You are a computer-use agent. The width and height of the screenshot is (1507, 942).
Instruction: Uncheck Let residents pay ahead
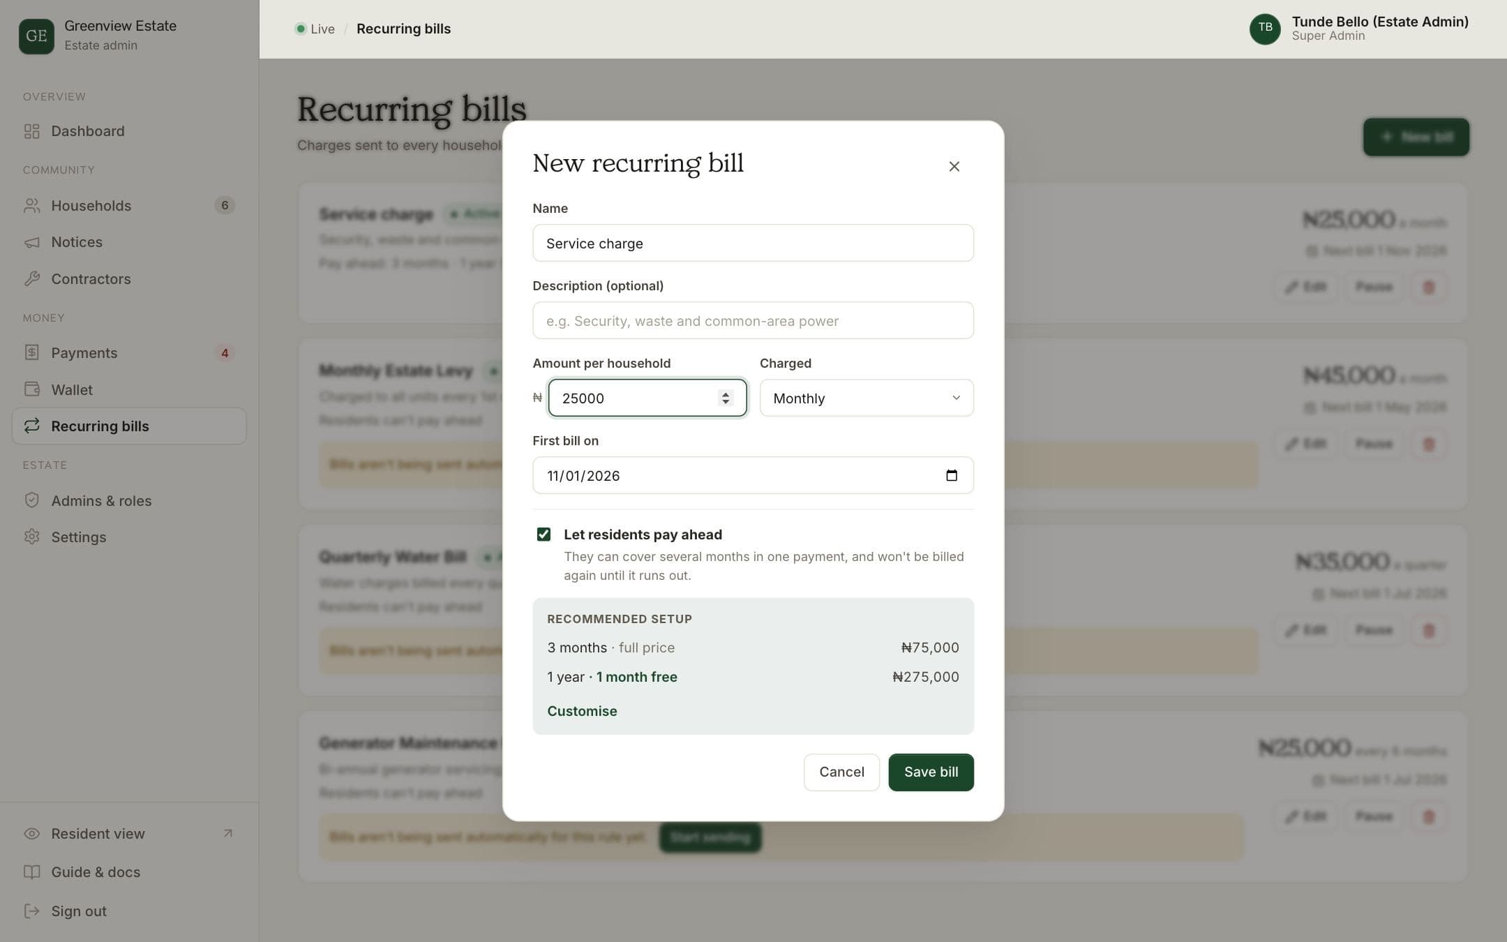543,534
